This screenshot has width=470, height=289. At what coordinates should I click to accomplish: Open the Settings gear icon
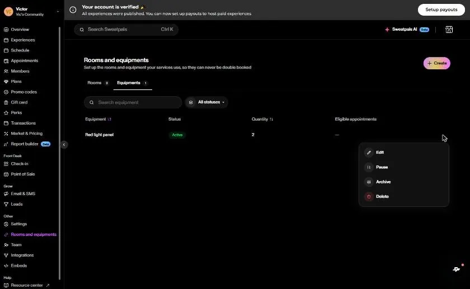[x=6, y=224]
